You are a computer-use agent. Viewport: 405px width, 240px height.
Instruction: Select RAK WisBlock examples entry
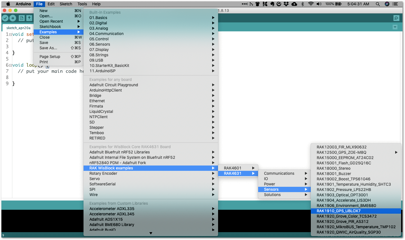tap(151, 168)
